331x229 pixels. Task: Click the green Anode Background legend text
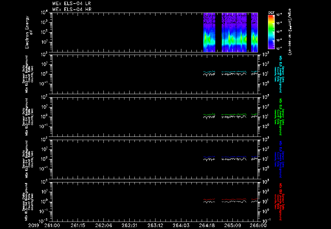279,117
